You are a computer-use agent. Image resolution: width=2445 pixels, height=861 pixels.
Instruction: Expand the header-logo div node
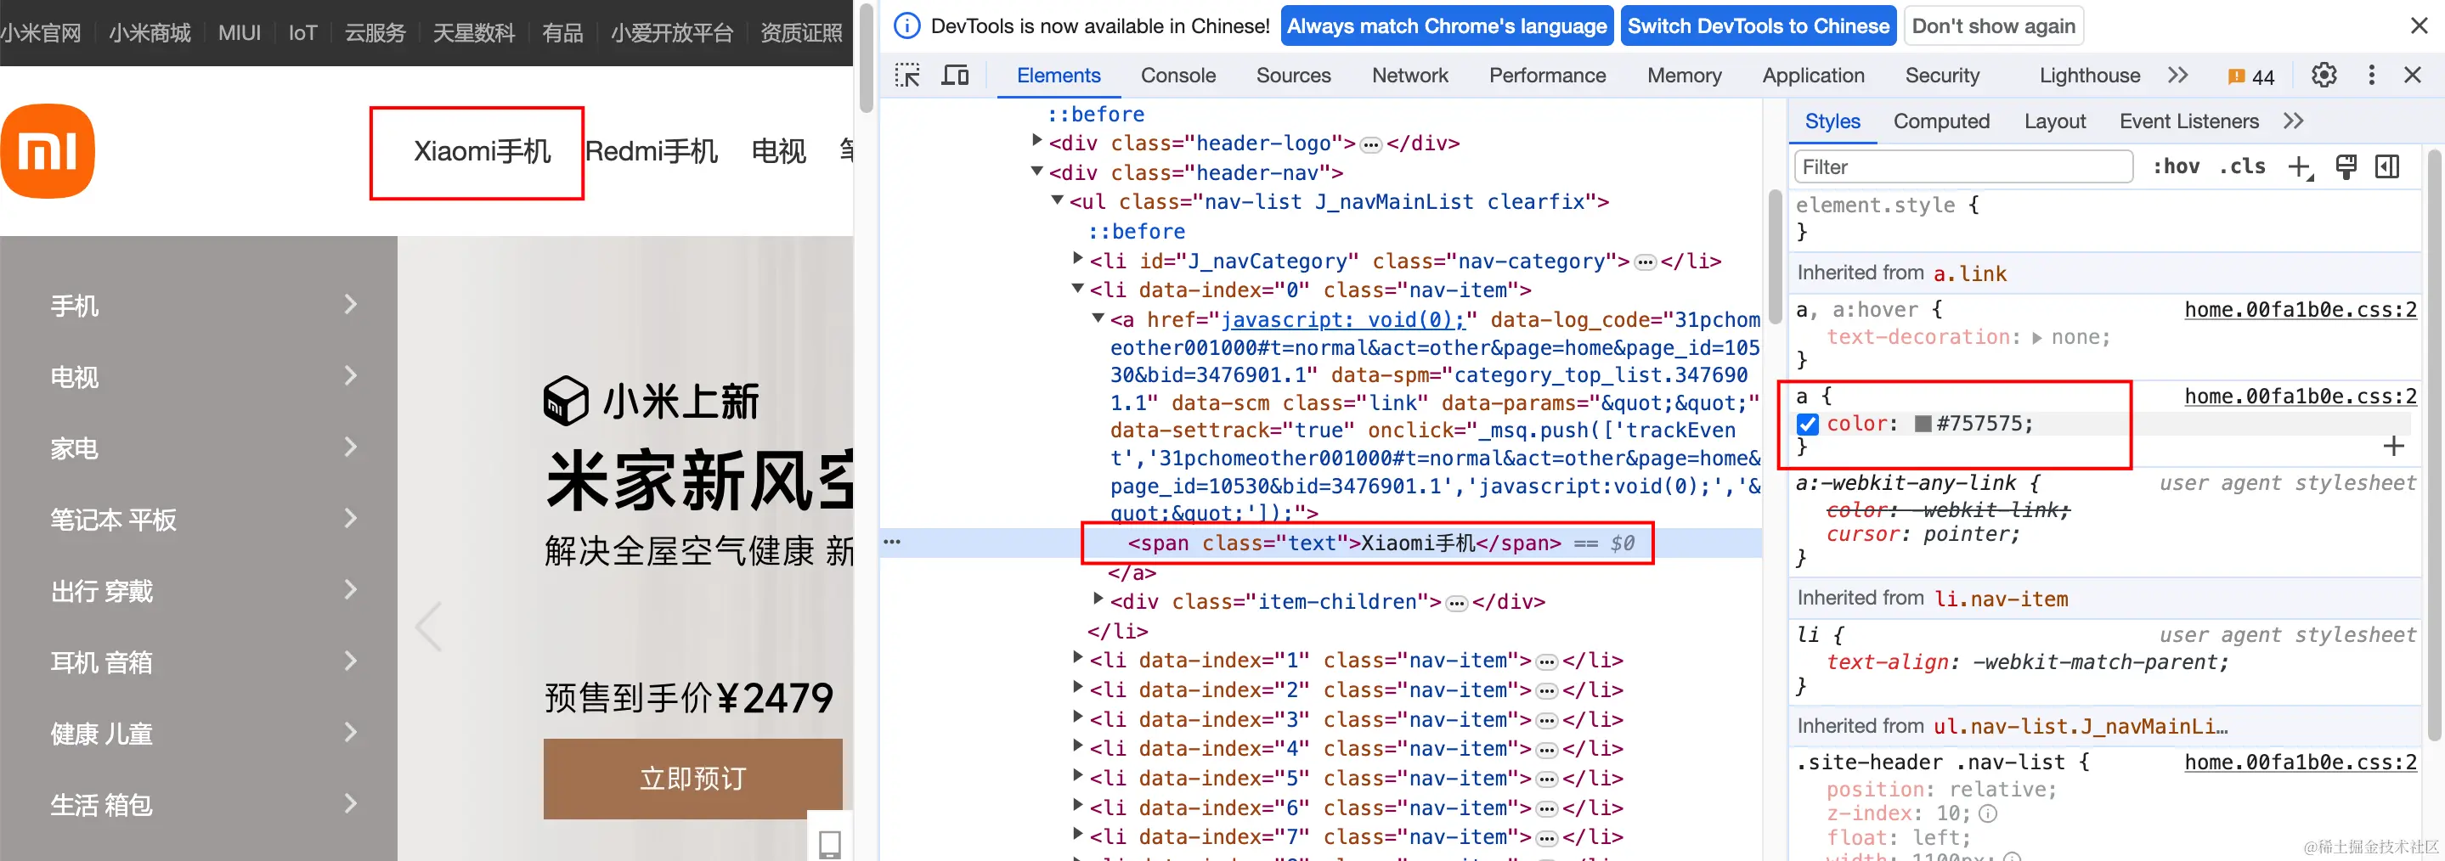point(1037,141)
